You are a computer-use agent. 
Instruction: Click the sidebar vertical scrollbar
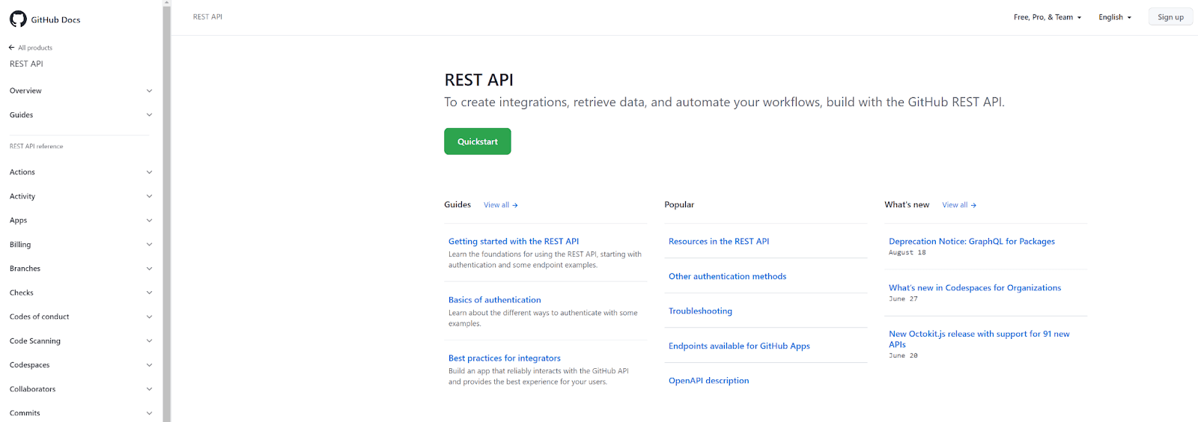pyautogui.click(x=166, y=210)
